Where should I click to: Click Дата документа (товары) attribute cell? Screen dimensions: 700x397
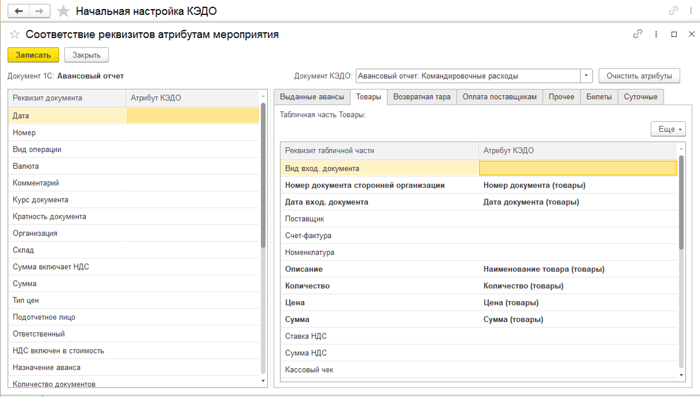[578, 202]
